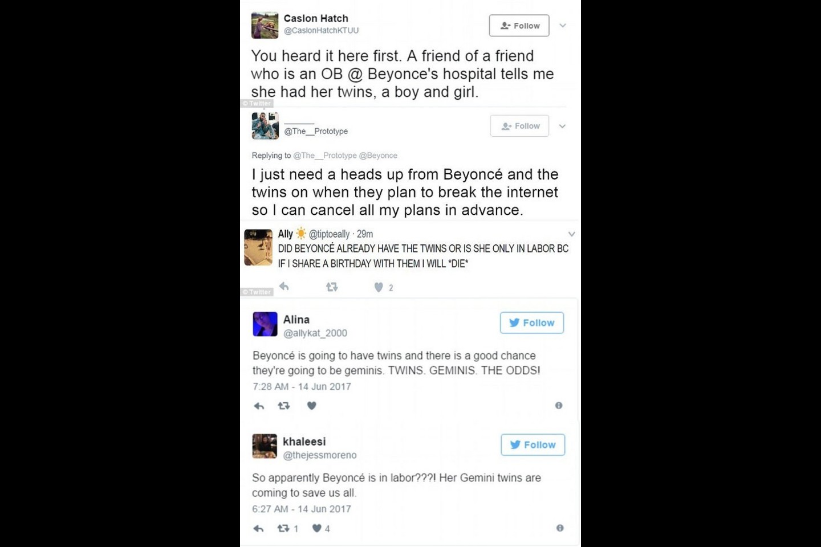Follow Caslon Hatch's account
Viewport: 821px width, 547px height.
click(519, 26)
